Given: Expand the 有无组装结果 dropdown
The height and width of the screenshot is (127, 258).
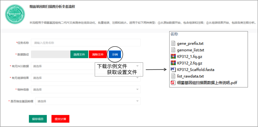Looking at the screenshot, I should [x=86, y=78].
